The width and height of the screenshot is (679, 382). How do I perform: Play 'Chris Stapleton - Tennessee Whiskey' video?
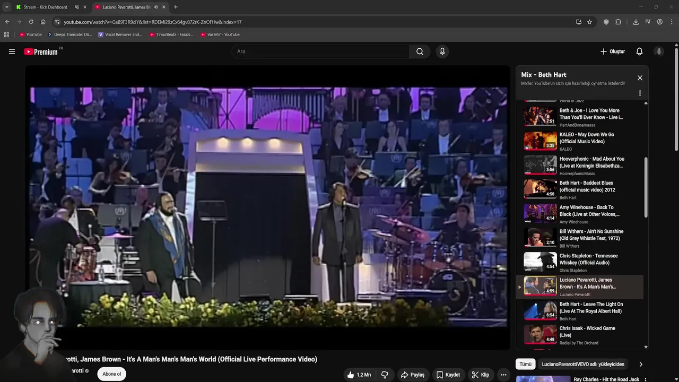click(x=581, y=262)
